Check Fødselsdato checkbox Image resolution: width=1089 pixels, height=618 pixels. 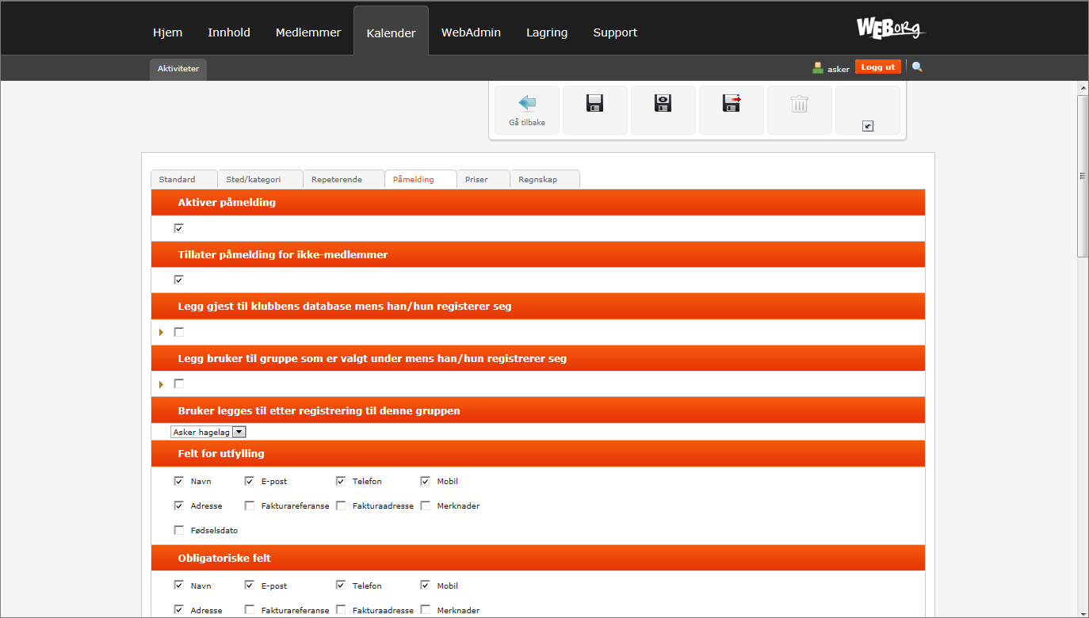pyautogui.click(x=178, y=530)
